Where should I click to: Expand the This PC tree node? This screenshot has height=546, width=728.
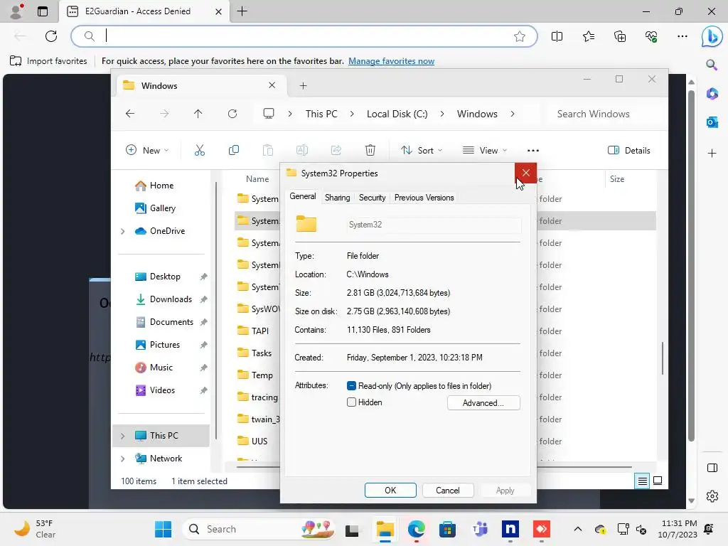coord(122,436)
